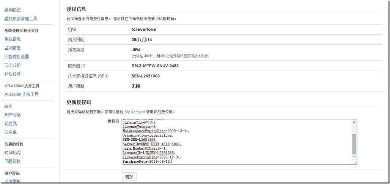Click organisation value foreverlove
This screenshot has height=184, width=390.
click(144, 29)
